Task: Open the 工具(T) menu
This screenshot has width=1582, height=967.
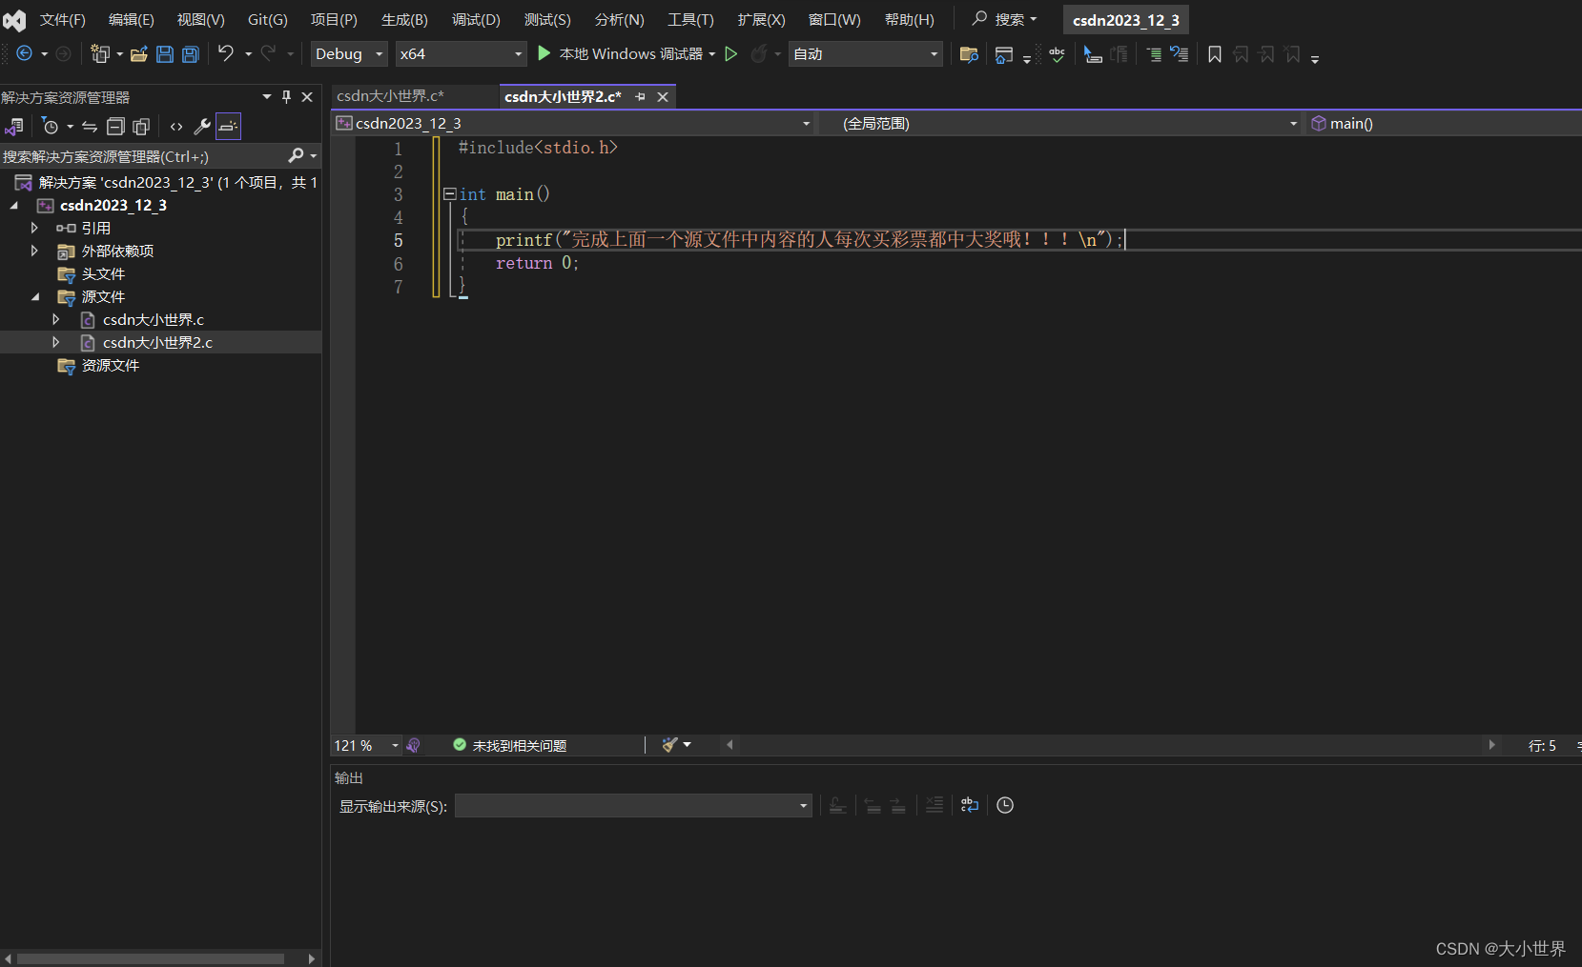Action: pos(690,20)
